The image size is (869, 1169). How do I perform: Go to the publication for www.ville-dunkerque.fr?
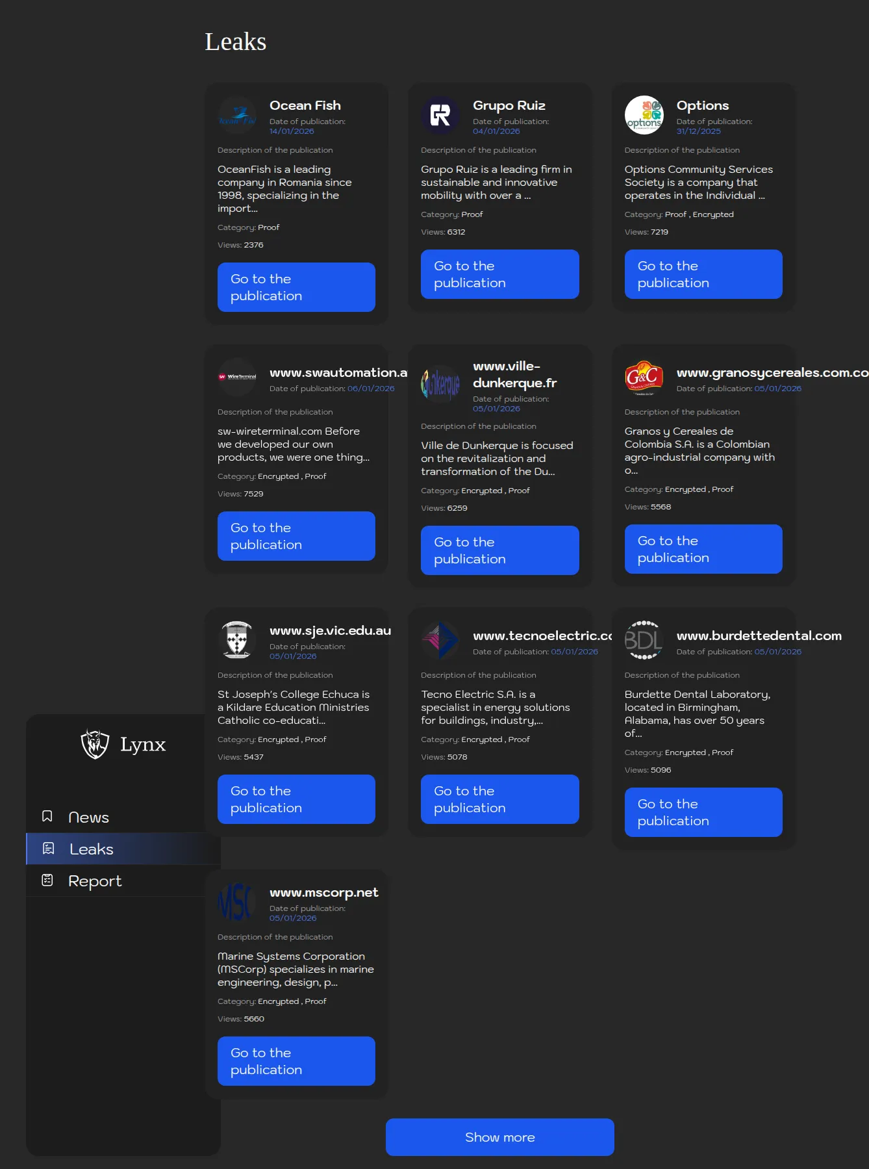point(499,550)
